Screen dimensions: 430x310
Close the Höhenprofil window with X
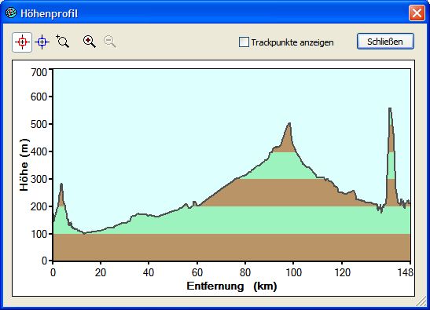click(x=417, y=13)
